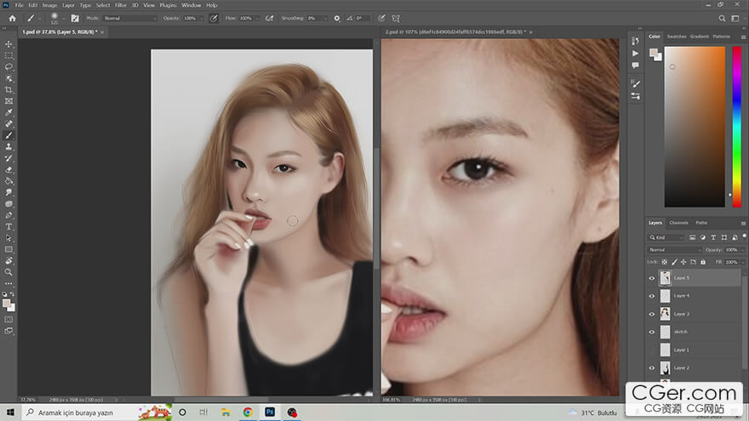Go to the Home screen icon

(13, 18)
